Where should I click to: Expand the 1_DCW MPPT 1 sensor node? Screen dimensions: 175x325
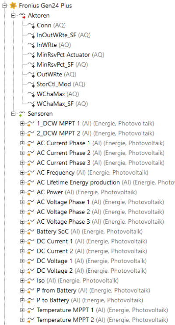click(x=22, y=124)
